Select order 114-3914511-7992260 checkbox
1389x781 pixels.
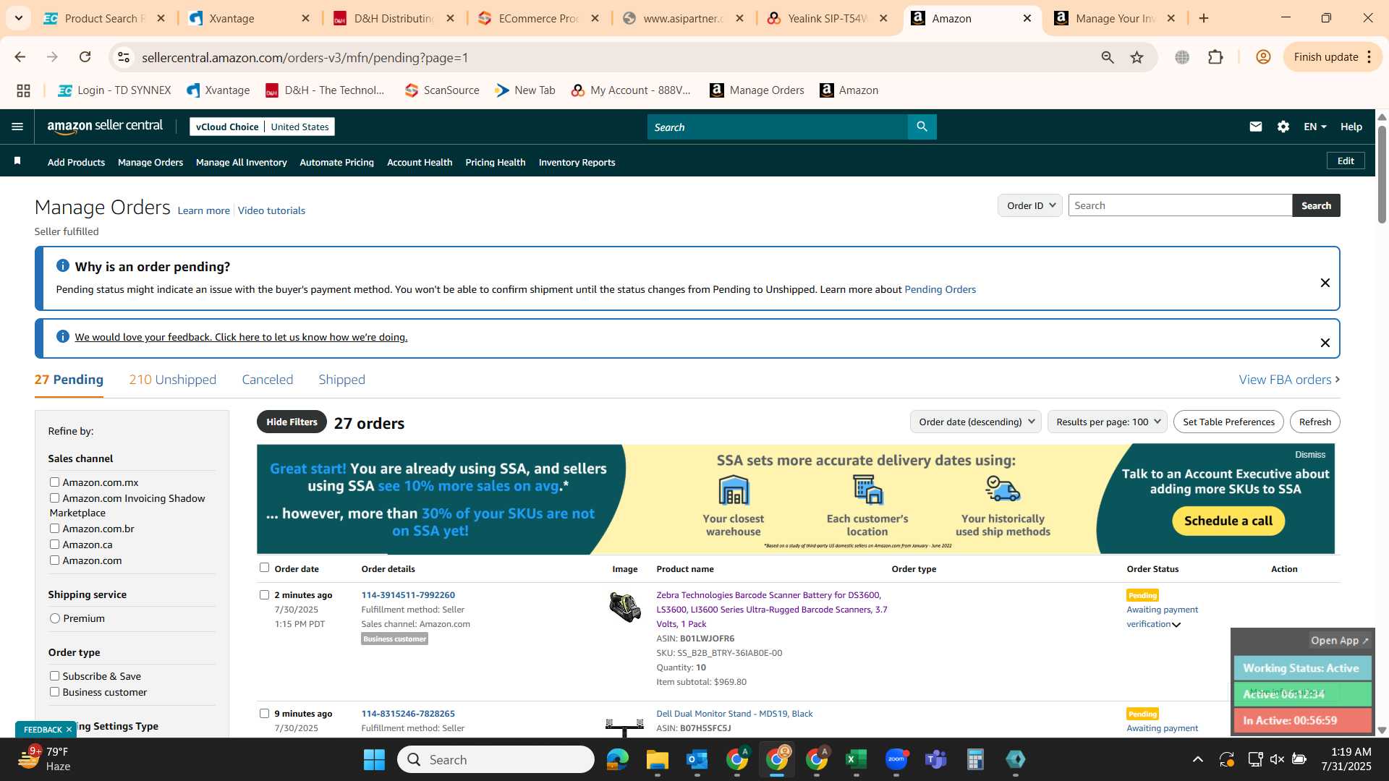264,594
